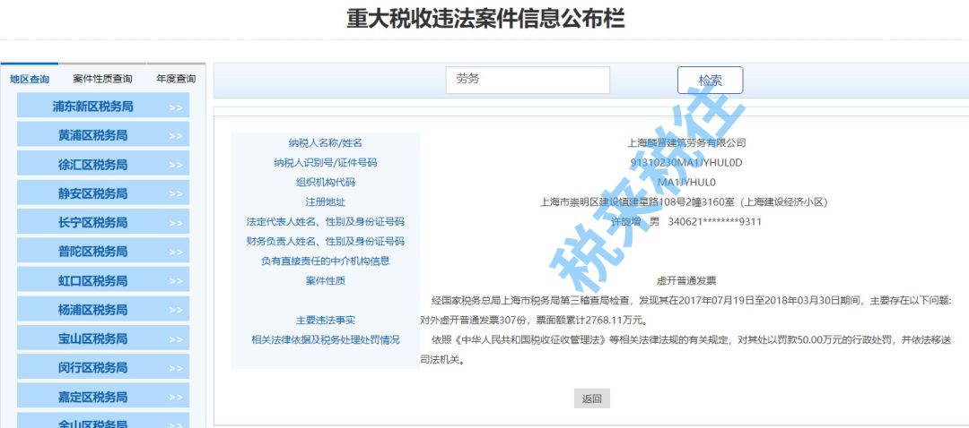The width and height of the screenshot is (969, 428).
Task: Switch to the 年度查询 tab
Action: point(176,79)
